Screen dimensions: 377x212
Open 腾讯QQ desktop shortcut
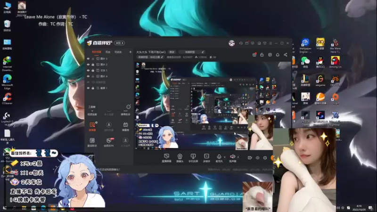tap(320, 62)
